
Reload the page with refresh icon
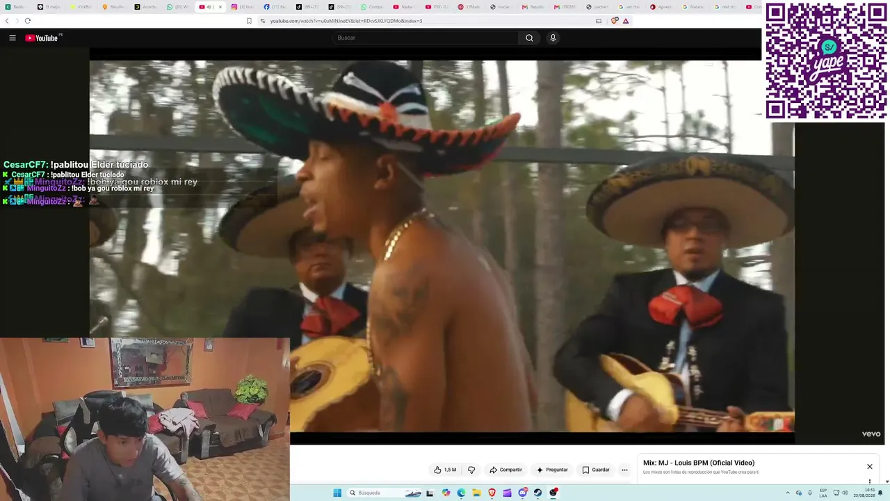pyautogui.click(x=27, y=21)
